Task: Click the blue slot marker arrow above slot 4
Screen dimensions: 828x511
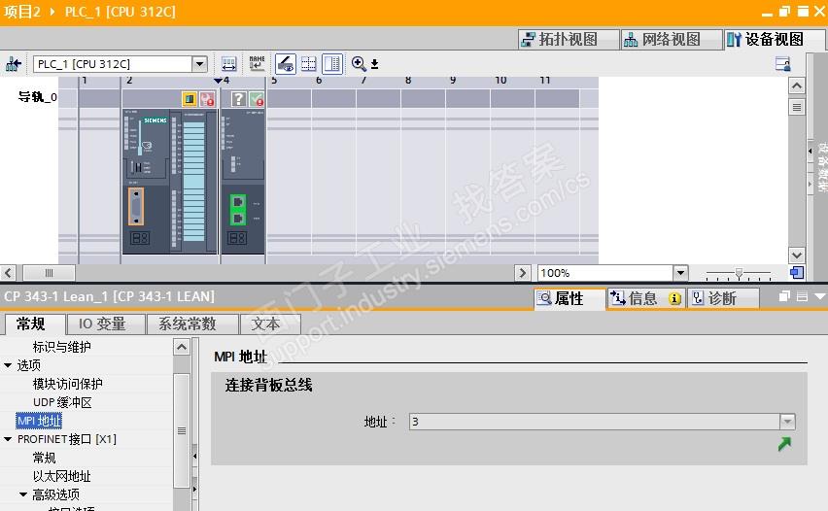Action: point(218,81)
